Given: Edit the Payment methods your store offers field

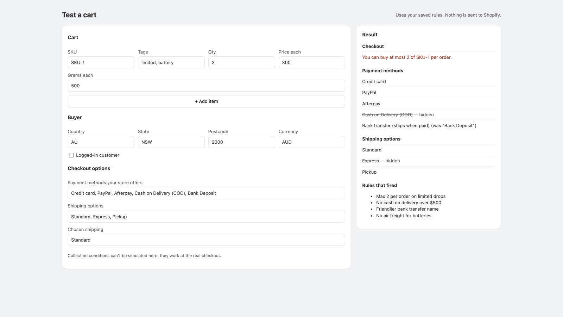Looking at the screenshot, I should click(x=206, y=193).
